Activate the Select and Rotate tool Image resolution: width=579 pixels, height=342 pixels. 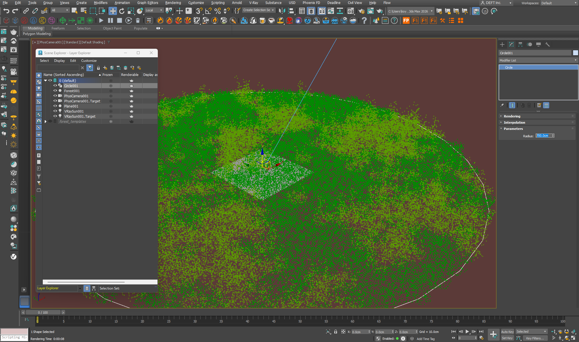(122, 11)
